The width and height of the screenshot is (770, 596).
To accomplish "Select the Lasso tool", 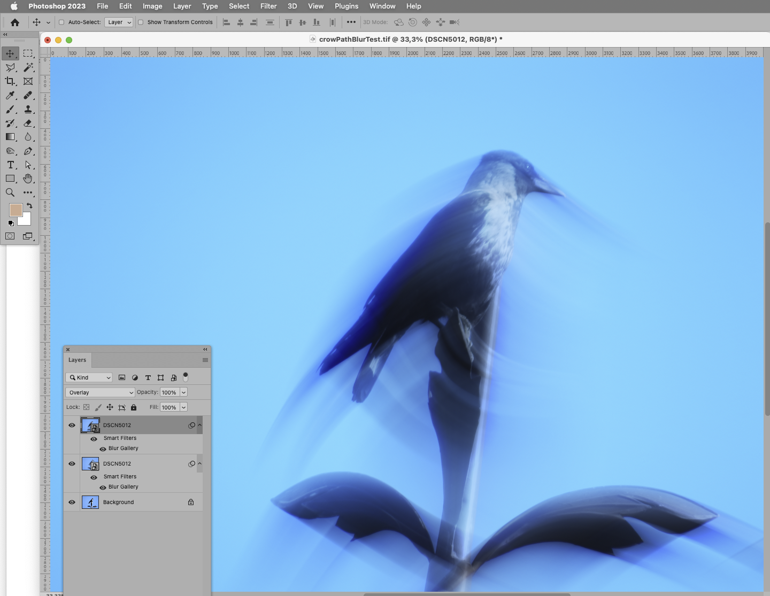I will point(10,68).
